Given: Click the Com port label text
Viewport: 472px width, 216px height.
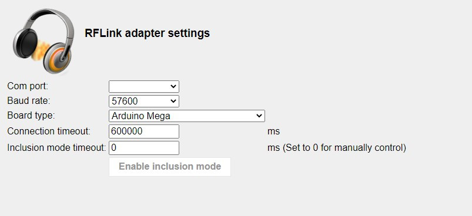Looking at the screenshot, I should pos(28,86).
